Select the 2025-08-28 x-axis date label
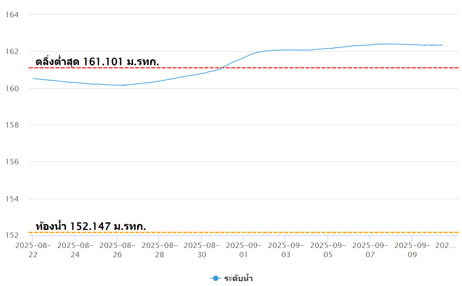Image resolution: width=462 pixels, height=286 pixels. 159,250
